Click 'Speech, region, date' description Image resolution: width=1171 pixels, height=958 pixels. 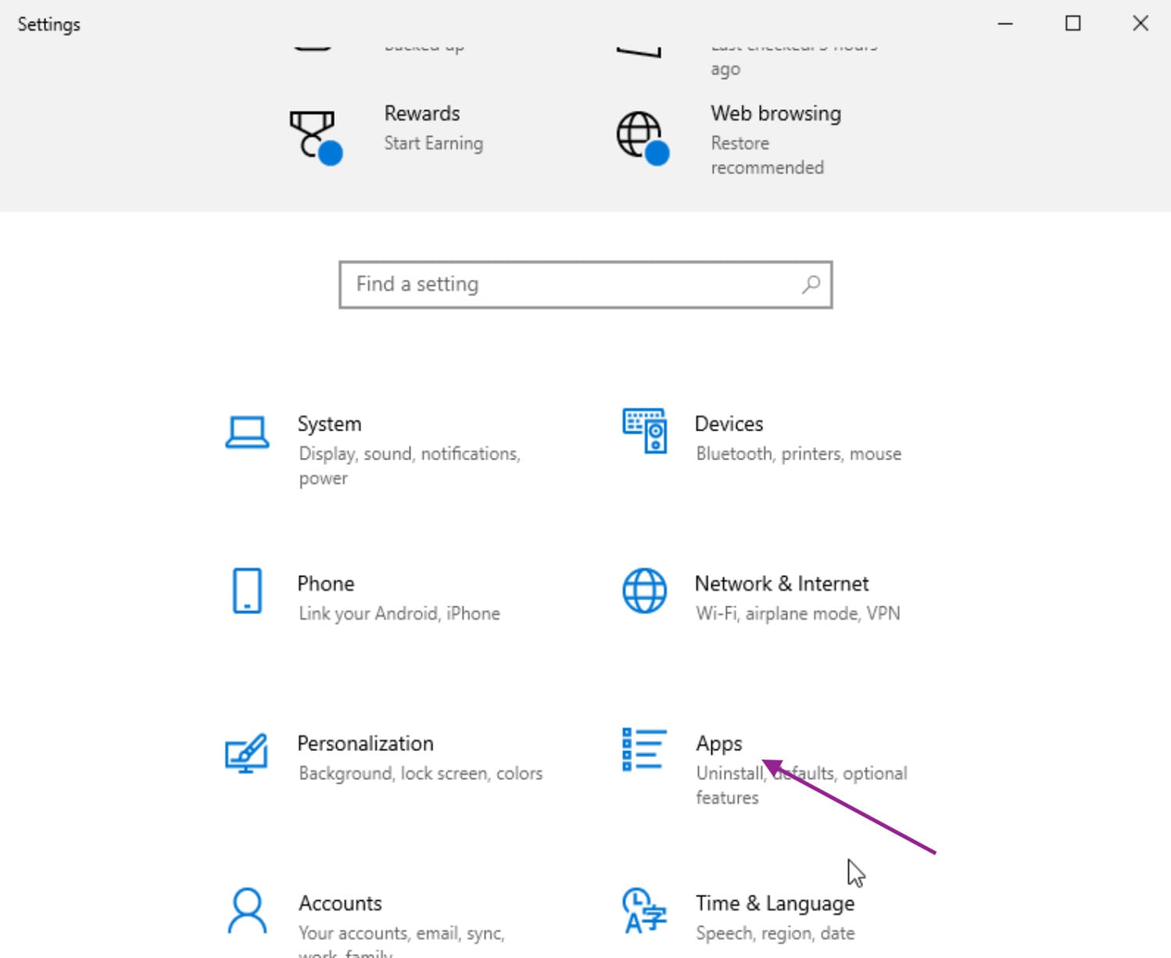pos(775,934)
